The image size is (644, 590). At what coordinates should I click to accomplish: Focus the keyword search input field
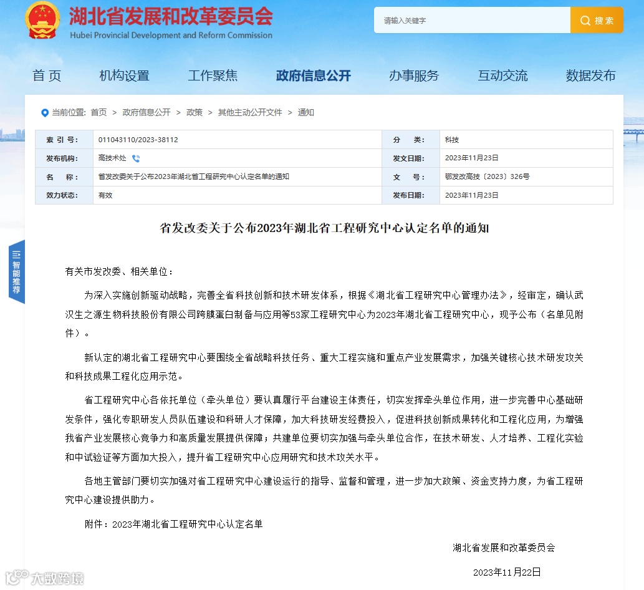[472, 20]
